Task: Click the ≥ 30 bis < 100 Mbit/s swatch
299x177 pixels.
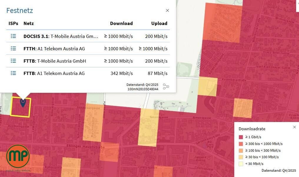Action: [241, 157]
